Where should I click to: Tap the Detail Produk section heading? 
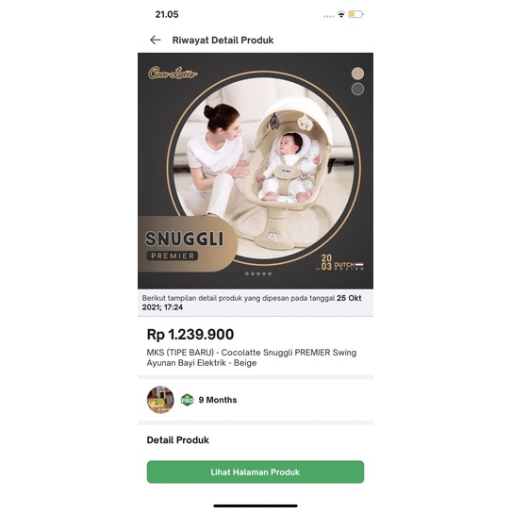click(178, 440)
